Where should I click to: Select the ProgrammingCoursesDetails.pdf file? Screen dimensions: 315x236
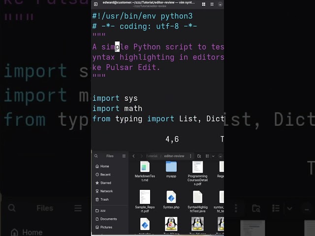point(197,173)
